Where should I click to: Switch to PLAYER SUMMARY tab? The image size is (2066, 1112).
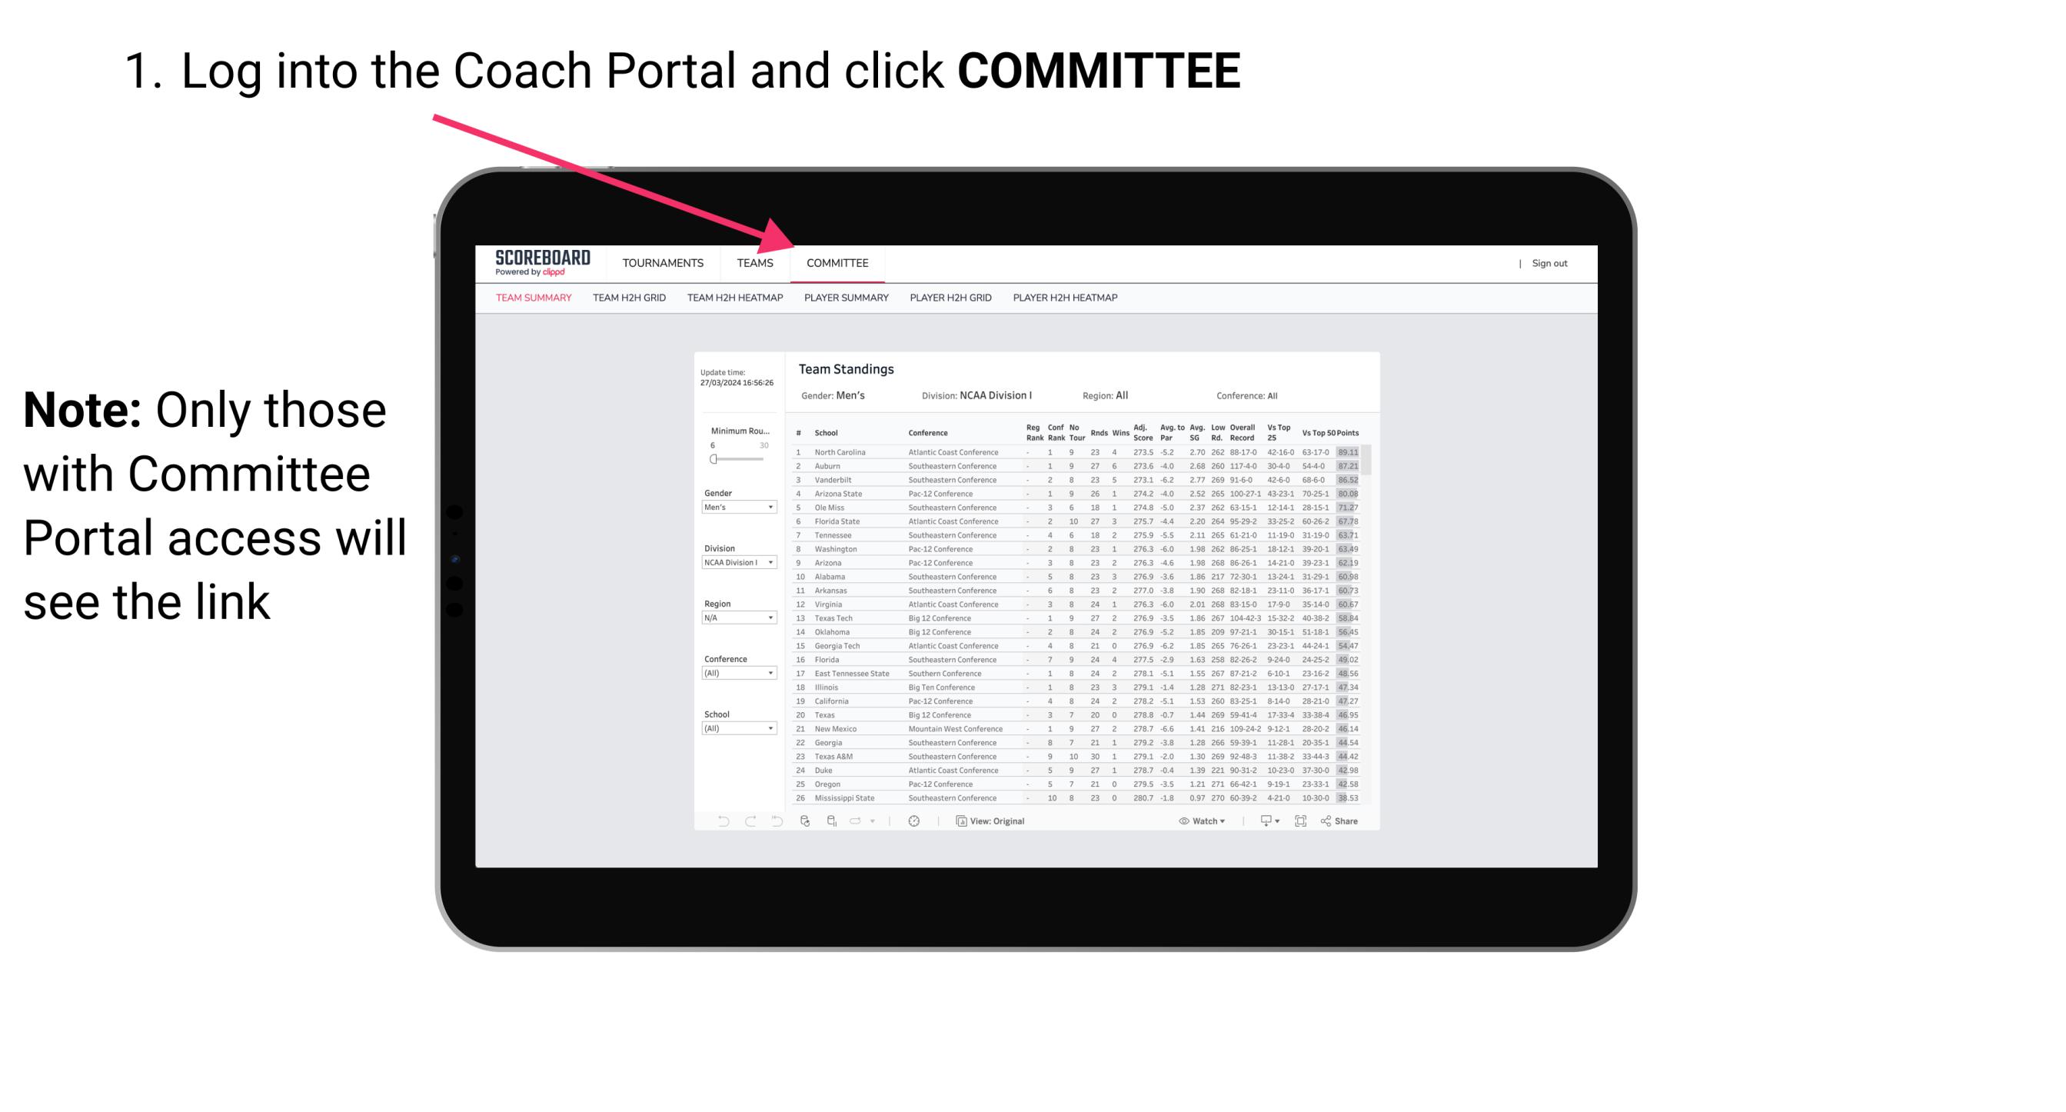click(x=846, y=300)
